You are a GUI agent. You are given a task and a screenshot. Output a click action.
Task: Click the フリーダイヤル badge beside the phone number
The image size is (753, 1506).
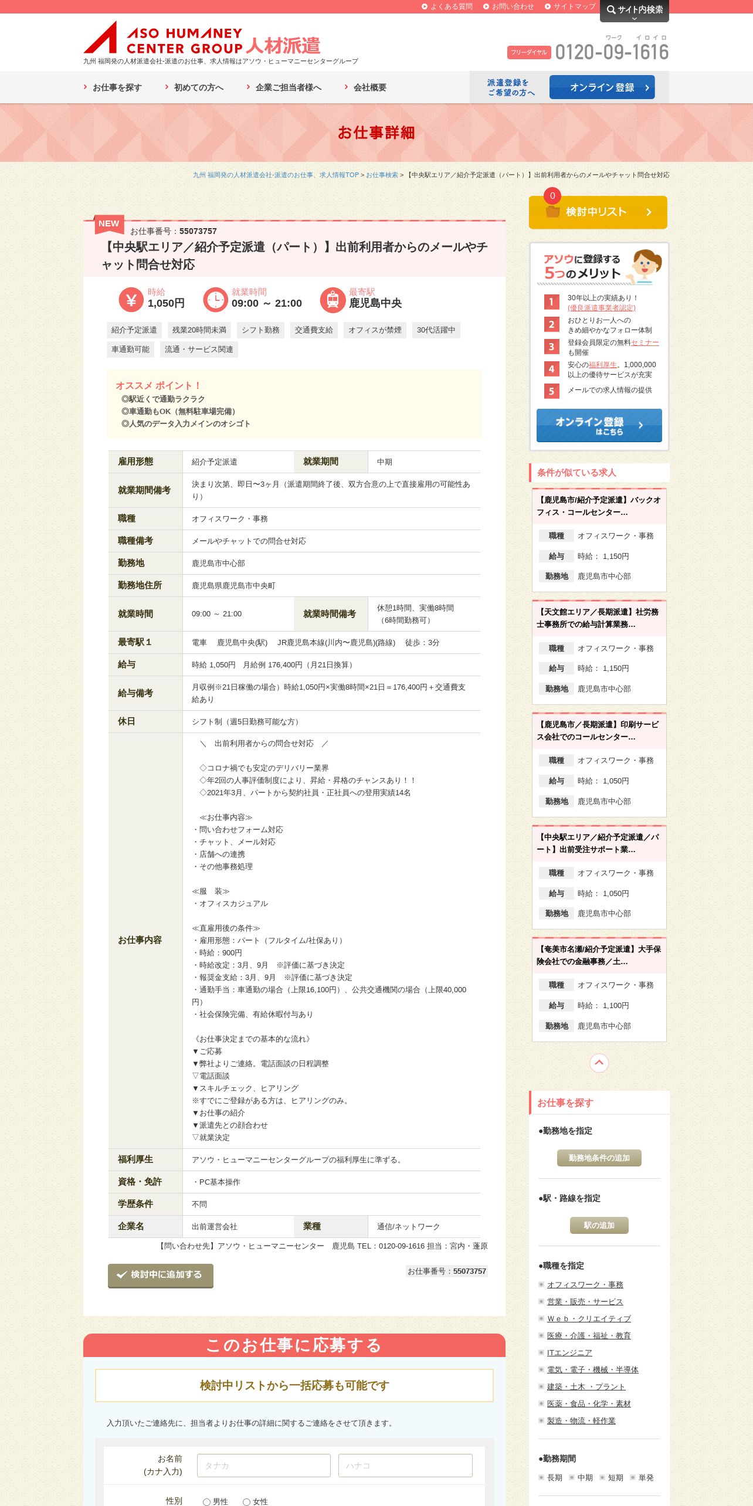click(x=529, y=52)
